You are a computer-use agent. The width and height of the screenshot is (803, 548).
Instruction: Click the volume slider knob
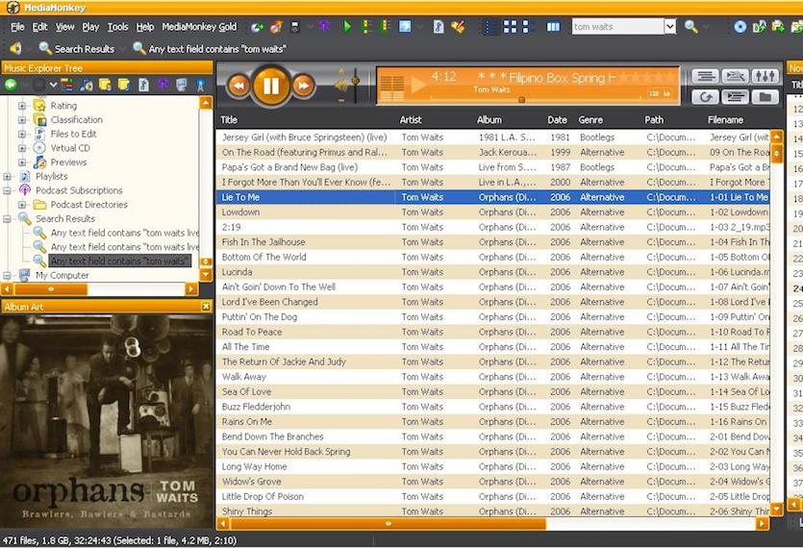coord(355,81)
